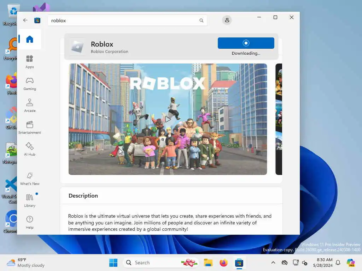Minimize the Microsoft Store window
The width and height of the screenshot is (362, 271).
(259, 17)
